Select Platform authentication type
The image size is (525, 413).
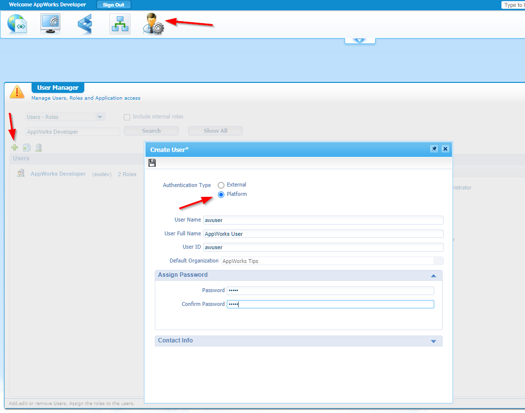point(221,194)
